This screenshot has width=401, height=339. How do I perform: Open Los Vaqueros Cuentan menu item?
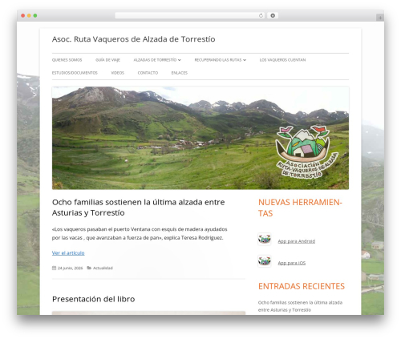coord(282,60)
